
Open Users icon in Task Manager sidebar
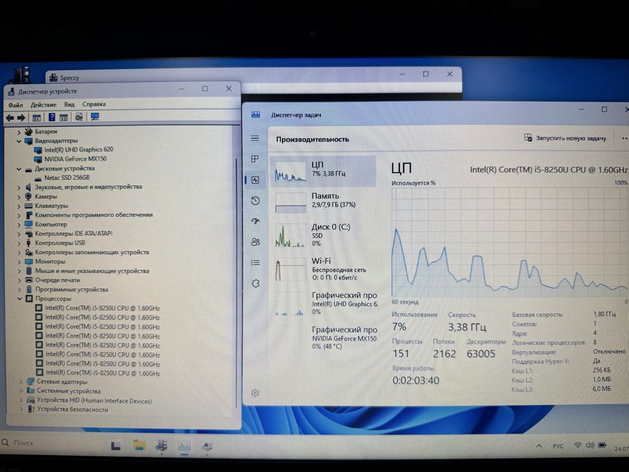(255, 242)
